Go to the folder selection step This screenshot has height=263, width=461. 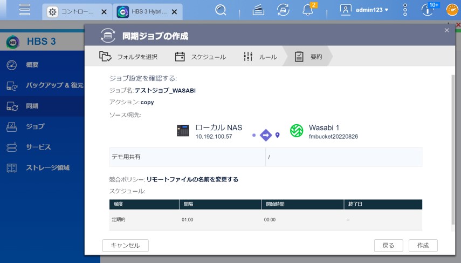(128, 57)
